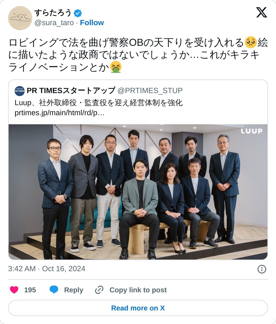This screenshot has width=276, height=324.
Task: Click the blue verified badge
Action: (x=78, y=13)
